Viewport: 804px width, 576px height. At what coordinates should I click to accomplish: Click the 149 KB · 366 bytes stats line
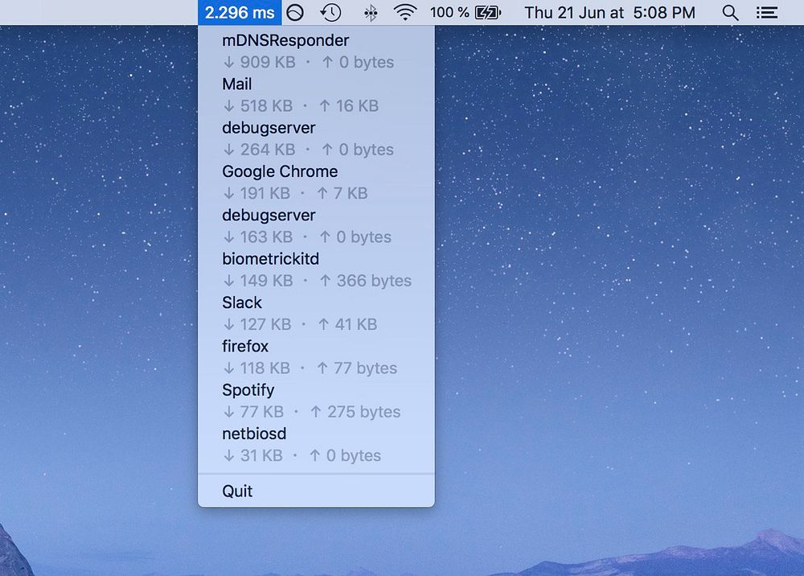click(318, 281)
